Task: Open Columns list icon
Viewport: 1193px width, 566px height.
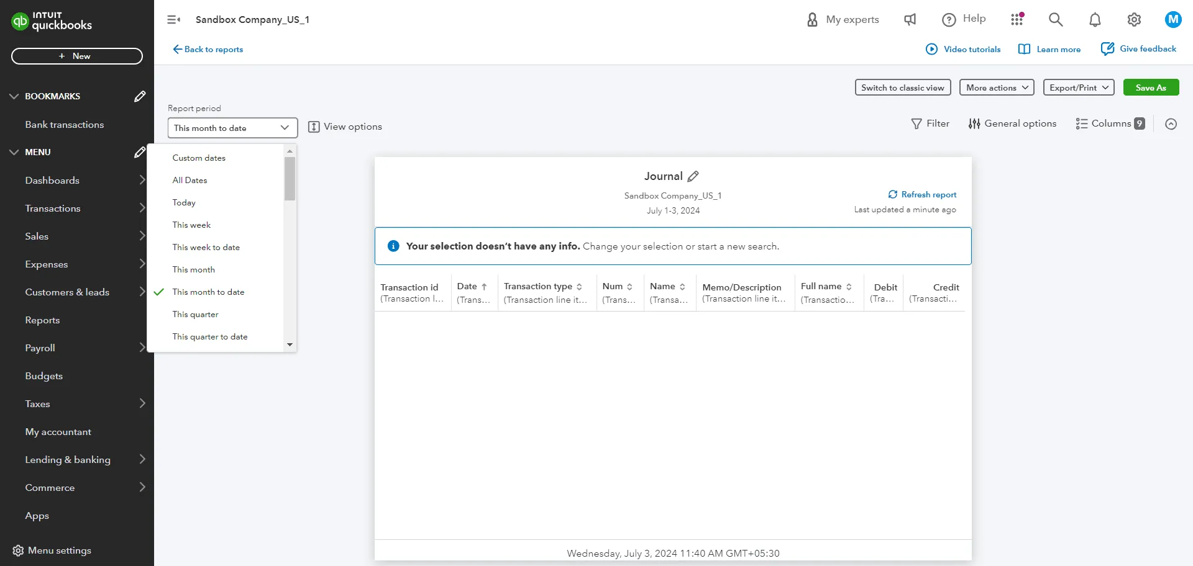Action: point(1082,124)
